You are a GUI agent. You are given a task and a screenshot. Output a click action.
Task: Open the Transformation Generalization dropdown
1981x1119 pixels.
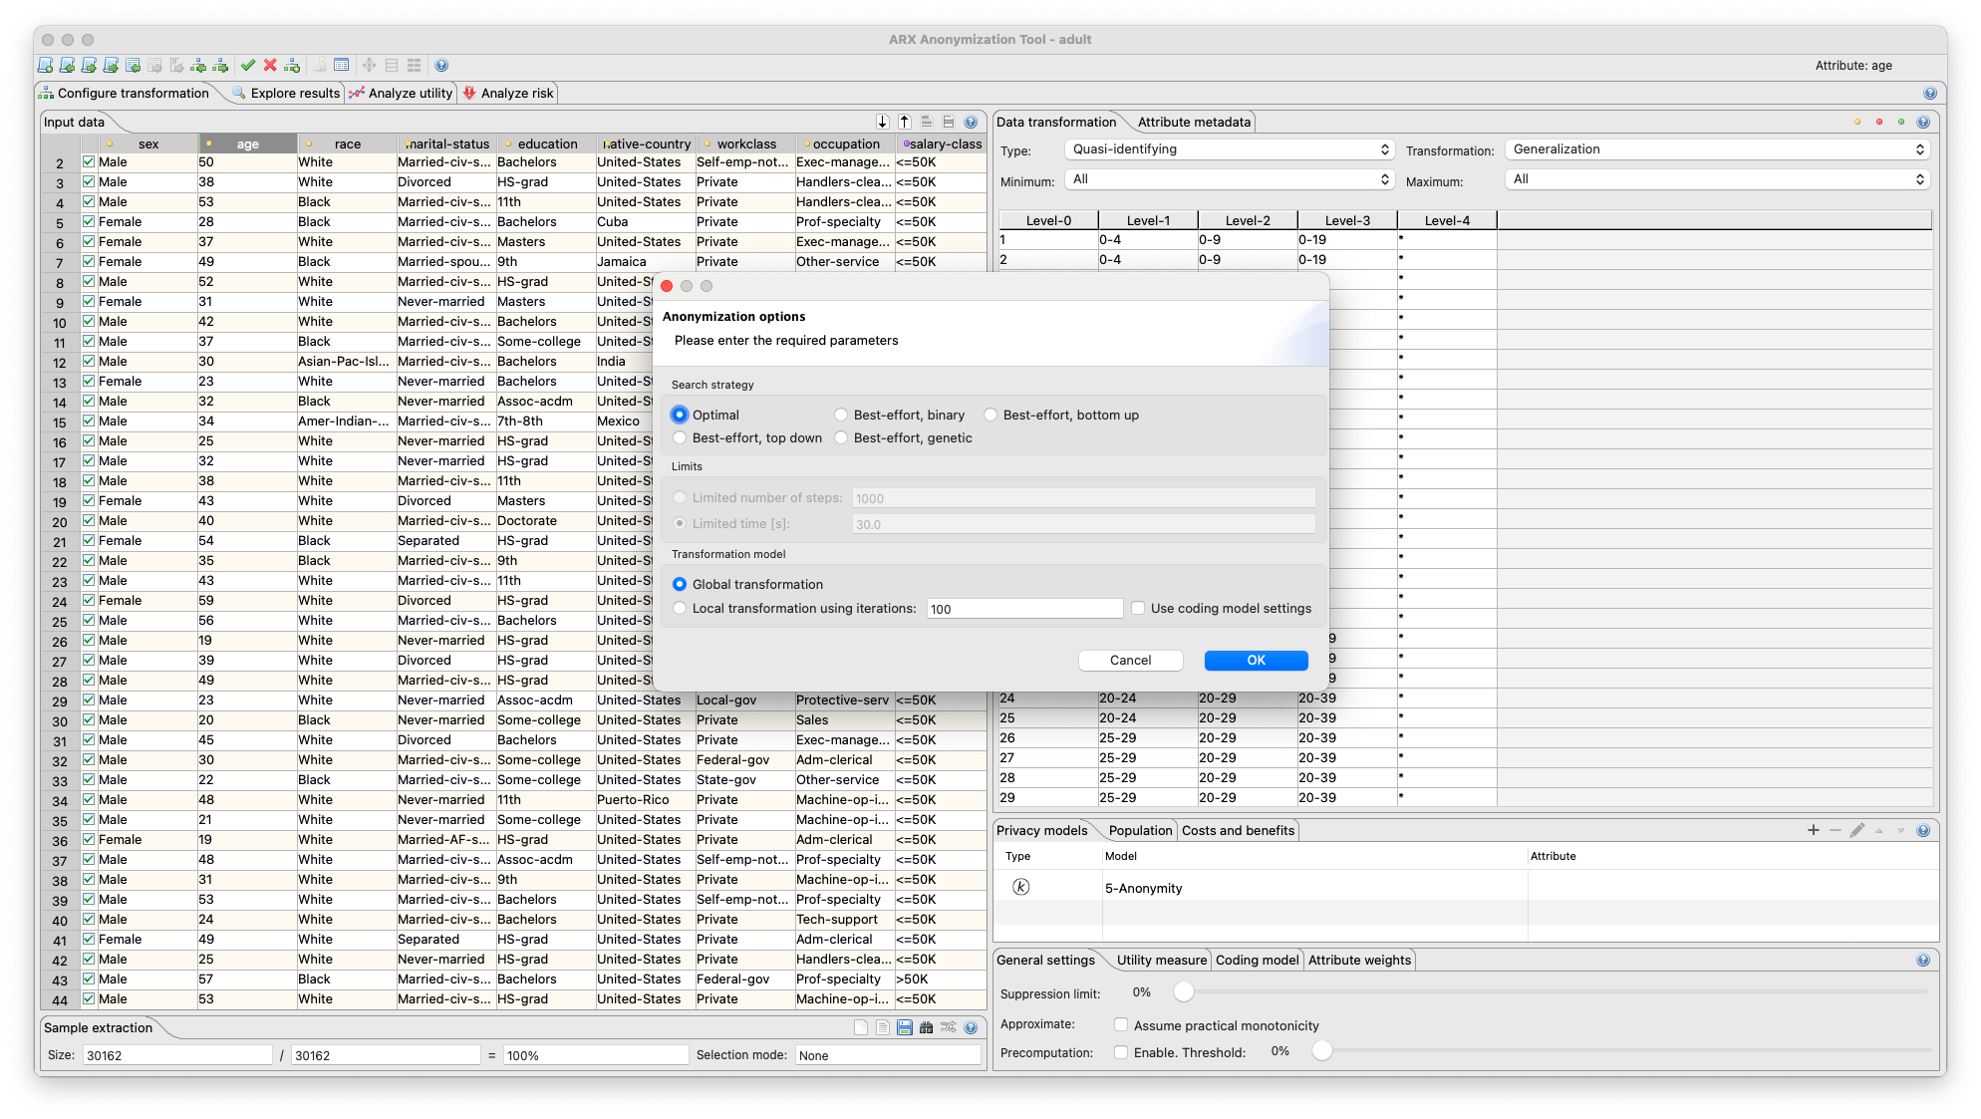[x=1717, y=149]
